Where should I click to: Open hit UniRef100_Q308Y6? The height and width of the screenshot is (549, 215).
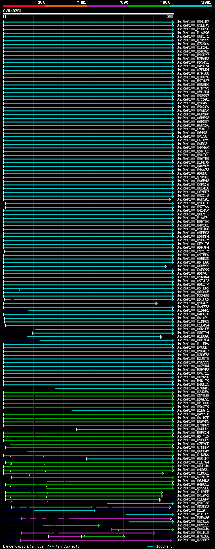point(193,77)
